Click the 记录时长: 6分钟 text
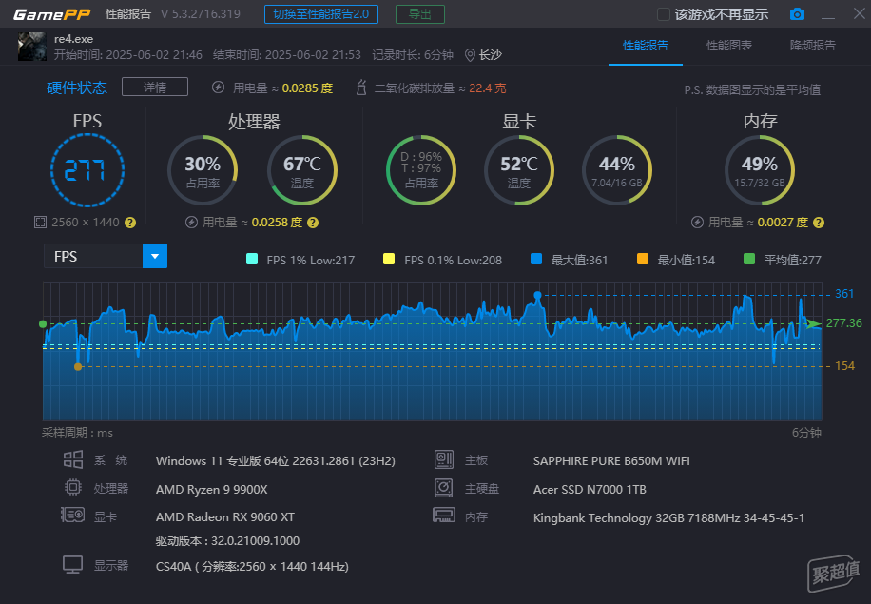 (413, 55)
